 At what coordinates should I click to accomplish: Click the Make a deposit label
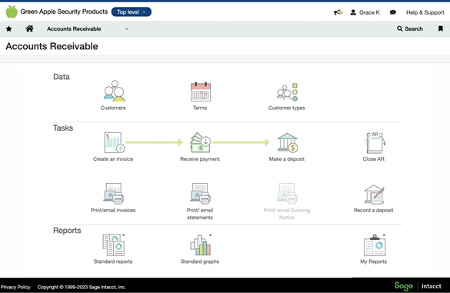click(287, 159)
